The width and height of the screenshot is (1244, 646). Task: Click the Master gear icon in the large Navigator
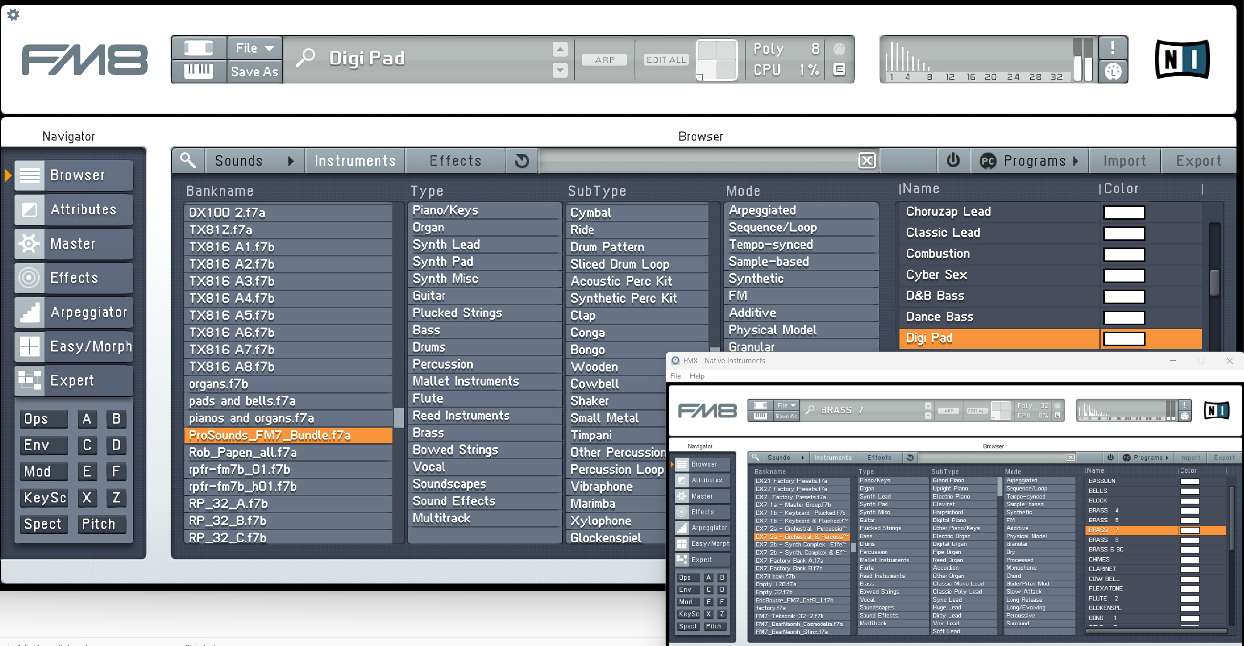30,244
